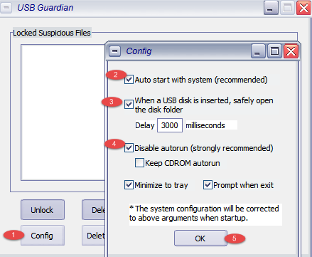Confirm settings with the OK button
Viewport: 312px width, 257px height.
200,238
